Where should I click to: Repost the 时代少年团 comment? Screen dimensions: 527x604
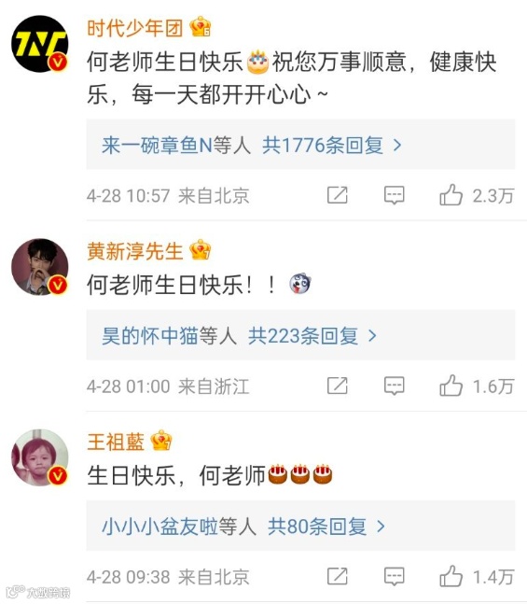pos(338,195)
